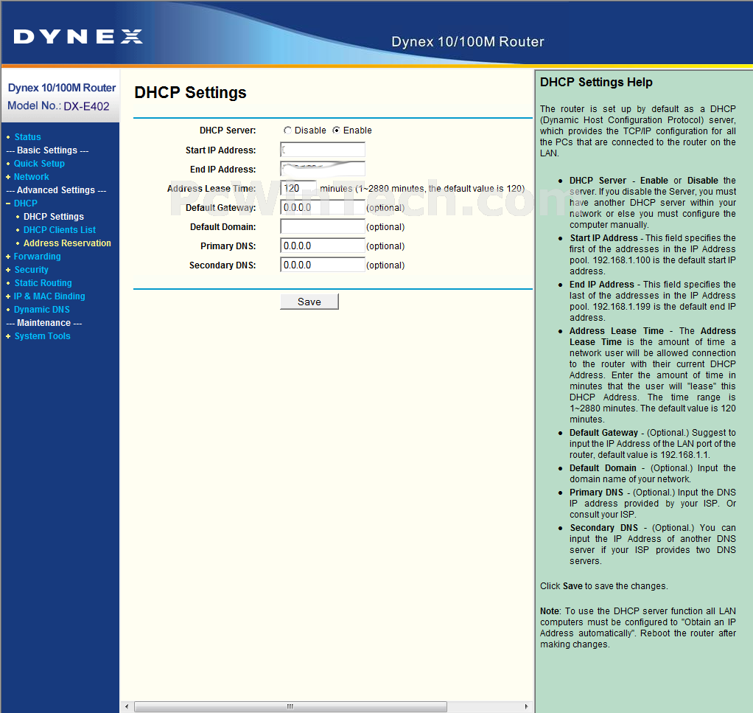Viewport: 753px width, 713px height.
Task: Click the DYNEX logo
Action: pyautogui.click(x=78, y=37)
